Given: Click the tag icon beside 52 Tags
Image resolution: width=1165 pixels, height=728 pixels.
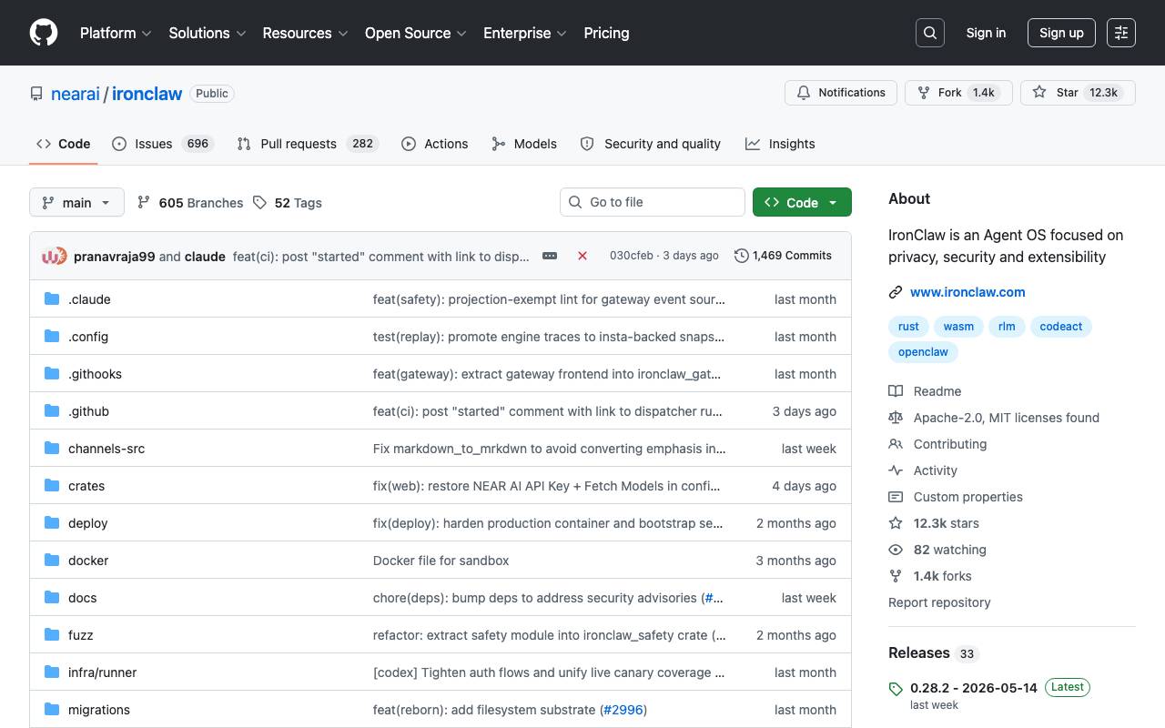Looking at the screenshot, I should coord(259,202).
